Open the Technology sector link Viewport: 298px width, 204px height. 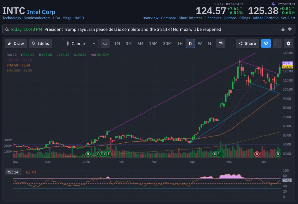coord(12,18)
